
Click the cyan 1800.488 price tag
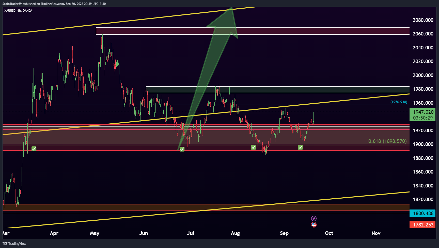pos(422,213)
